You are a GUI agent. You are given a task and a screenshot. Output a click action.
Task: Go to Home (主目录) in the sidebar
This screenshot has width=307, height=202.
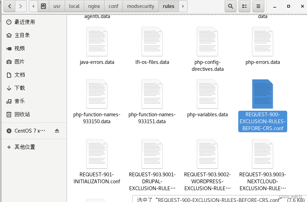point(34,35)
